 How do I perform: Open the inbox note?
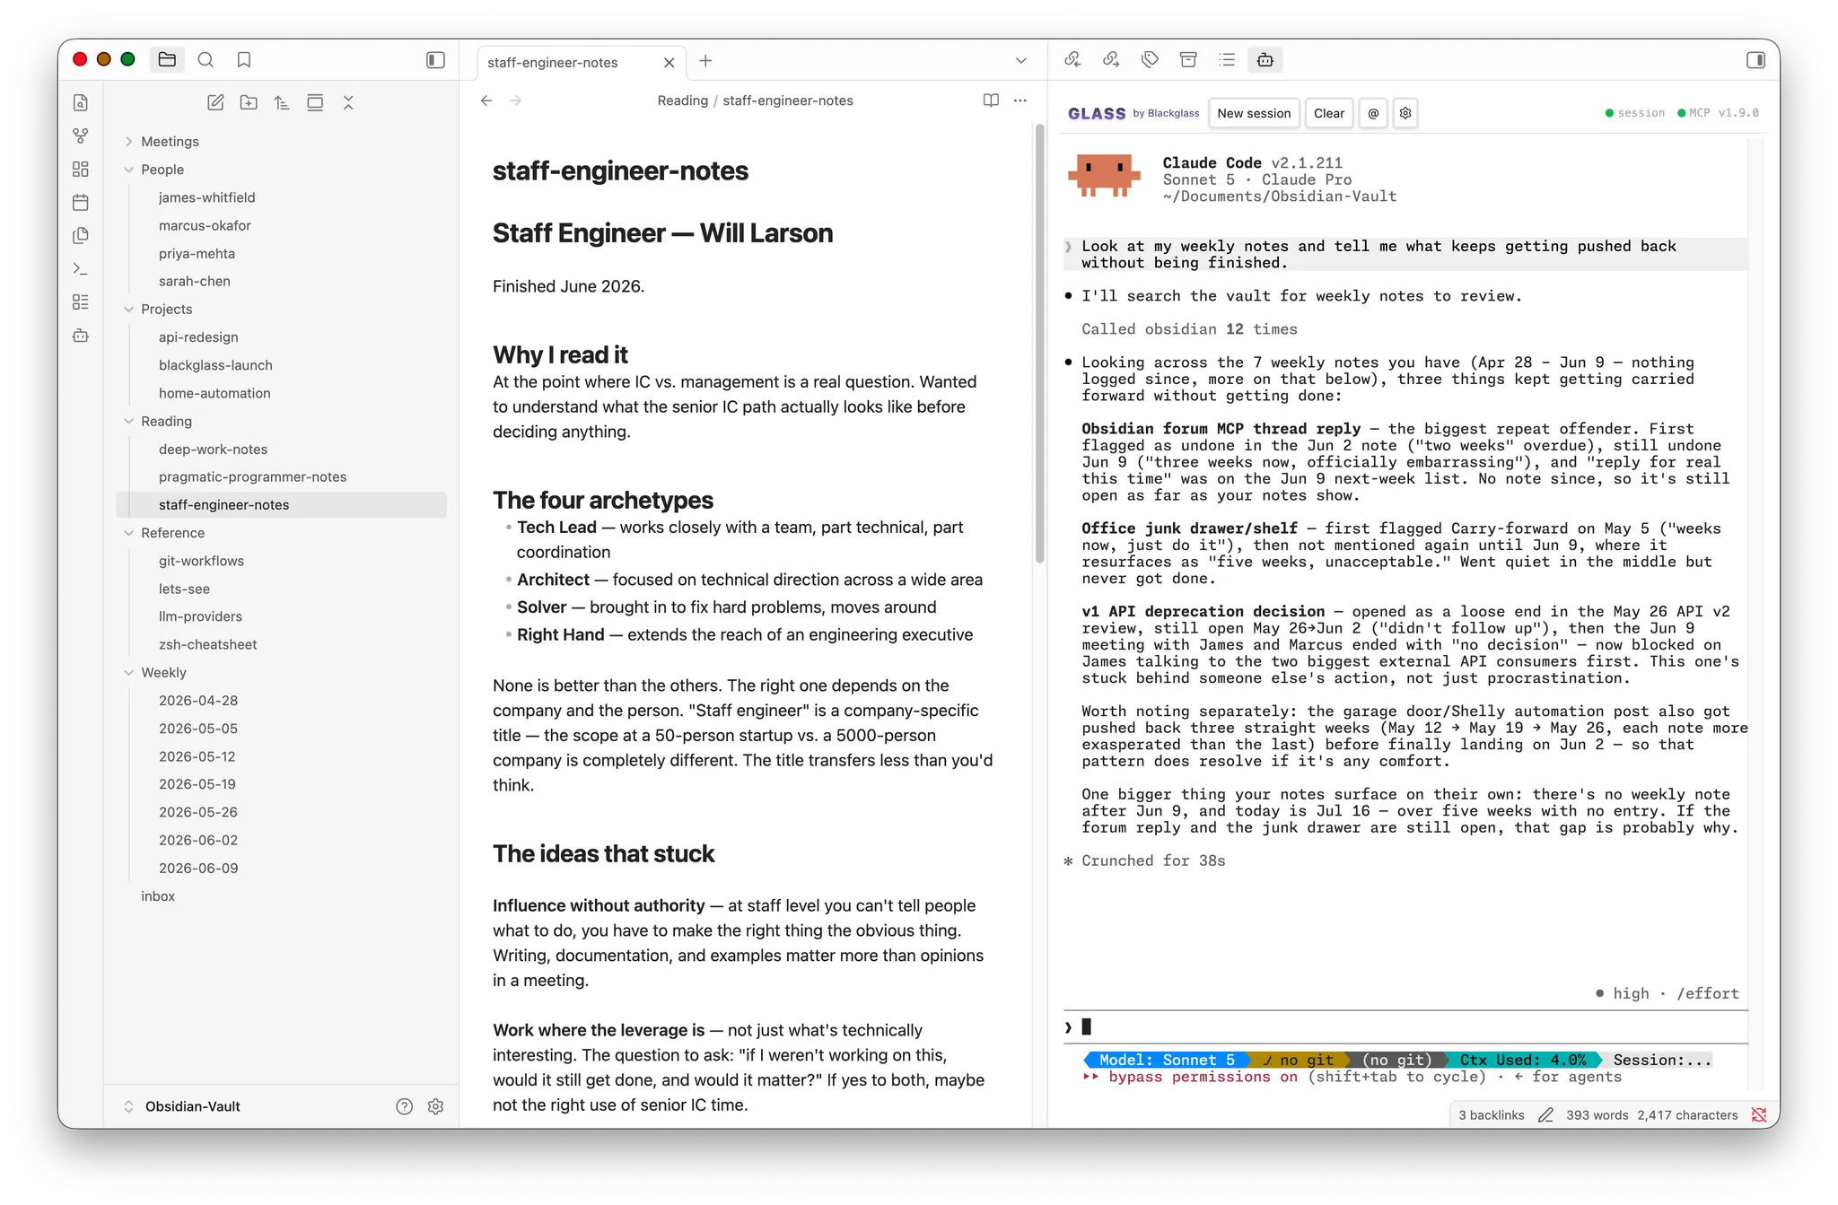click(158, 895)
